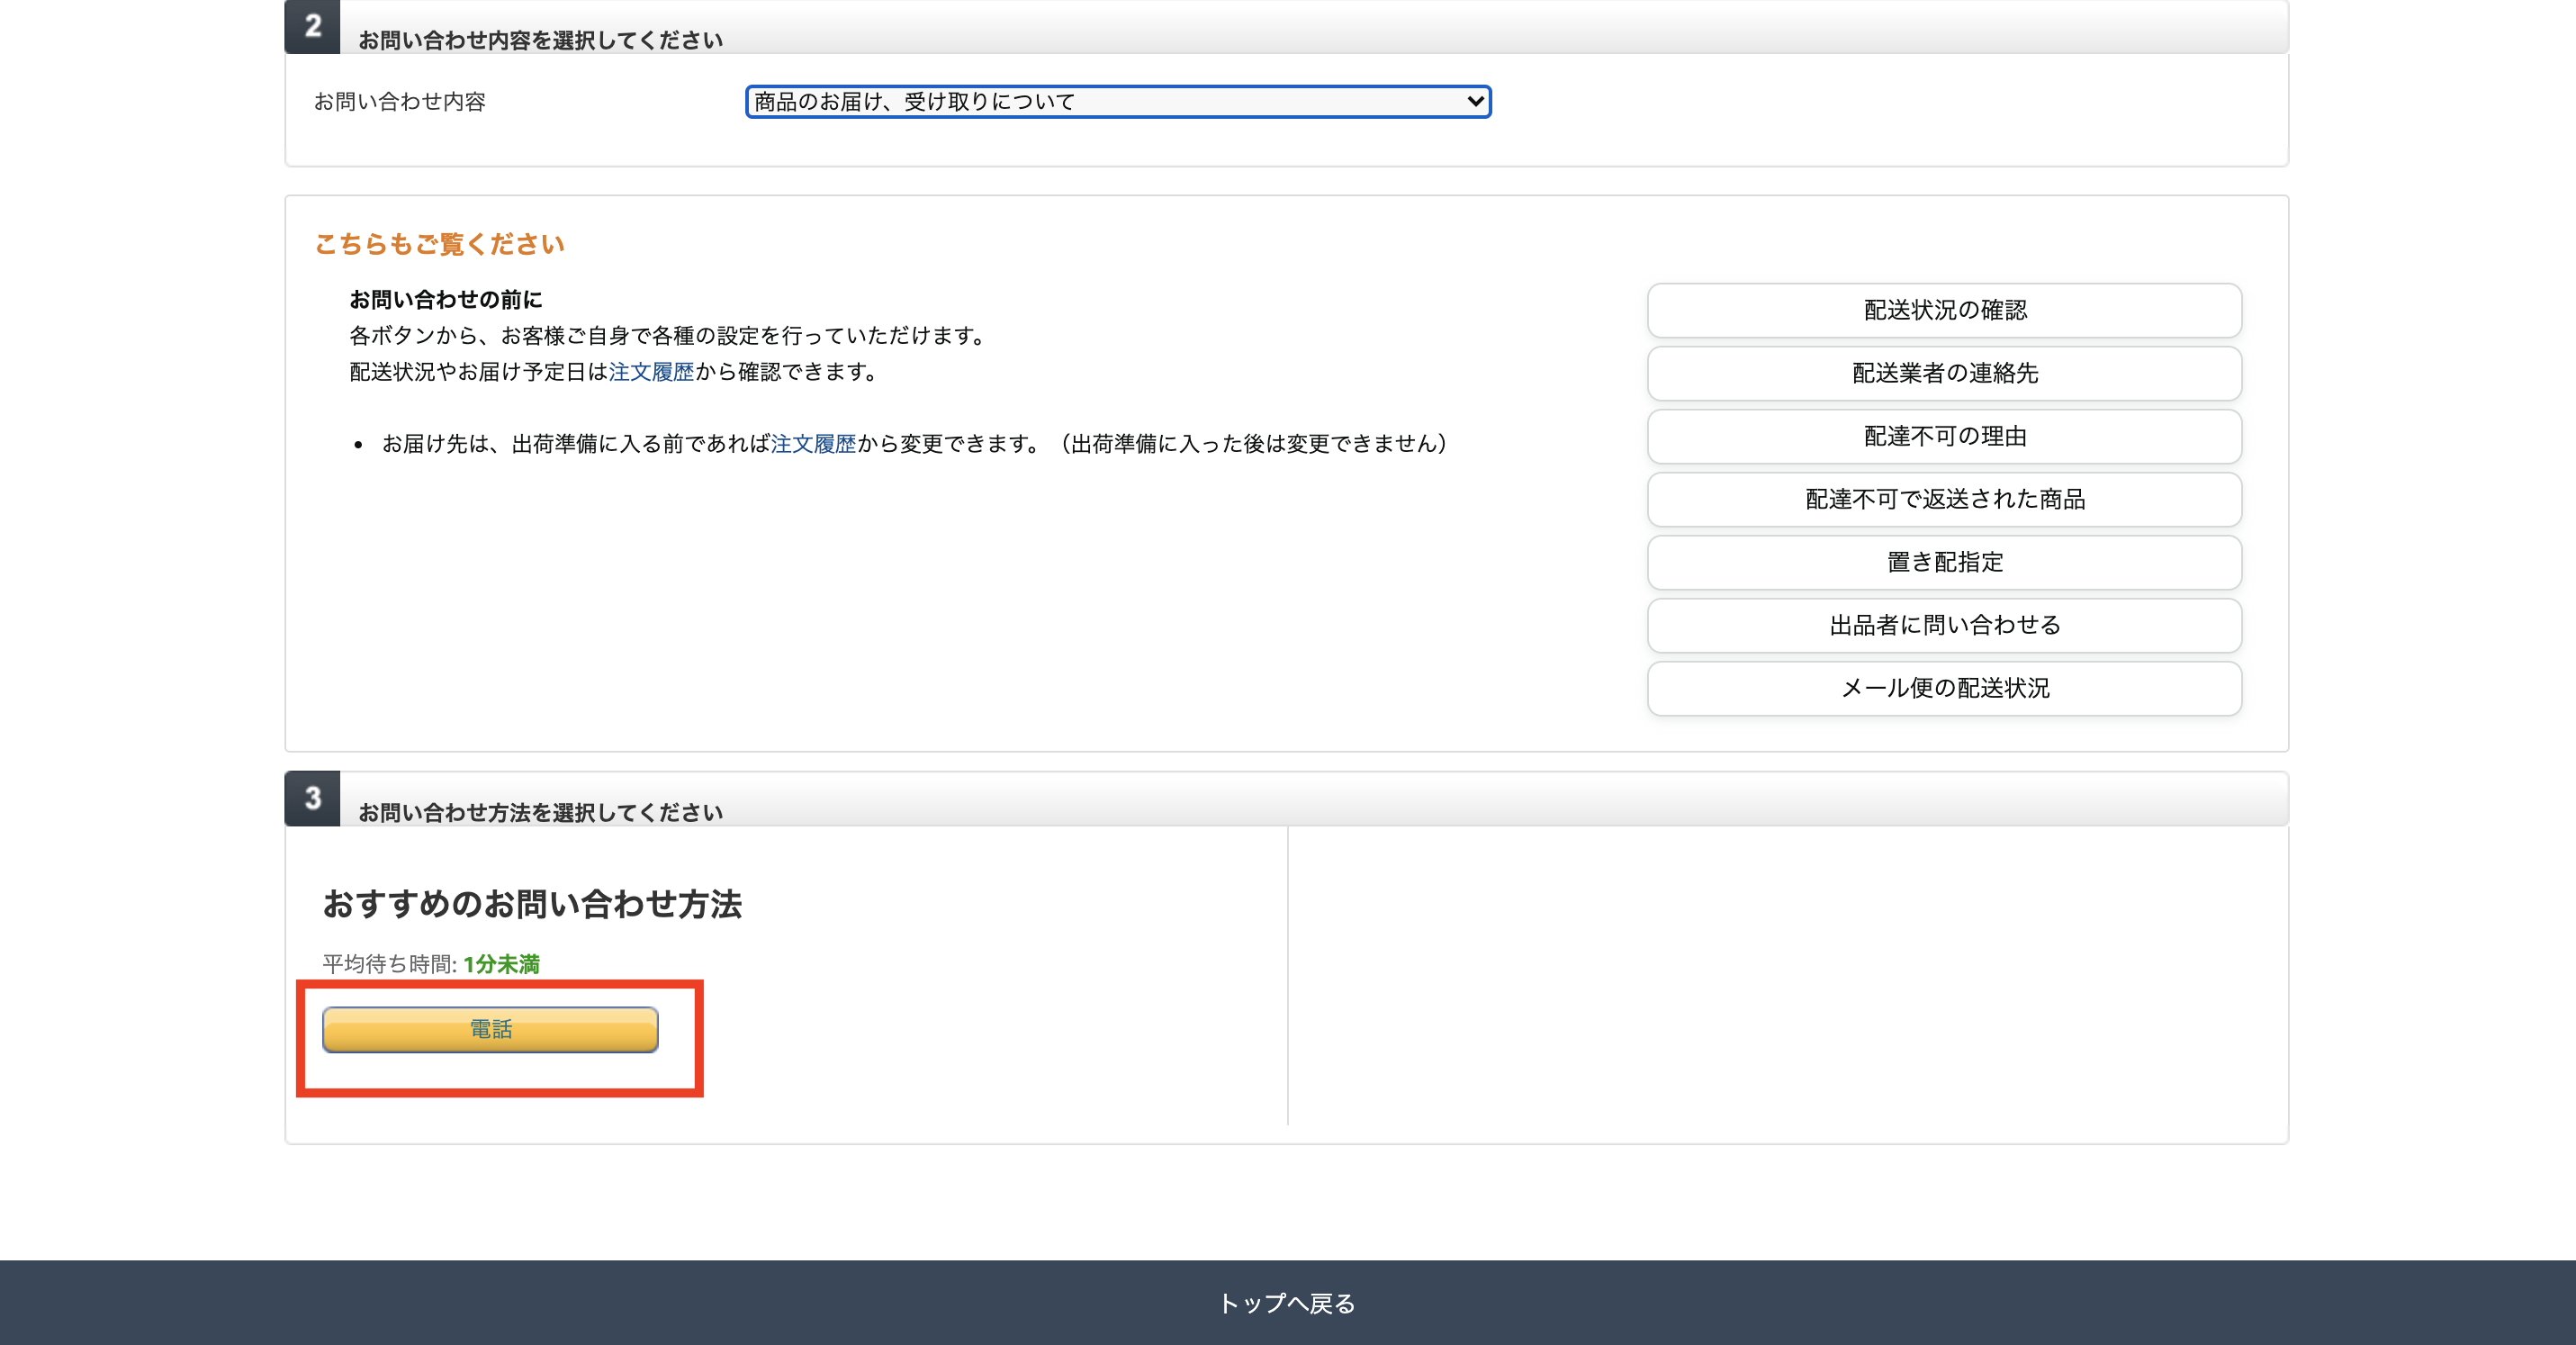The width and height of the screenshot is (2576, 1345).
Task: Click 注文履歴 link in the delivery status sentence
Action: [x=651, y=372]
